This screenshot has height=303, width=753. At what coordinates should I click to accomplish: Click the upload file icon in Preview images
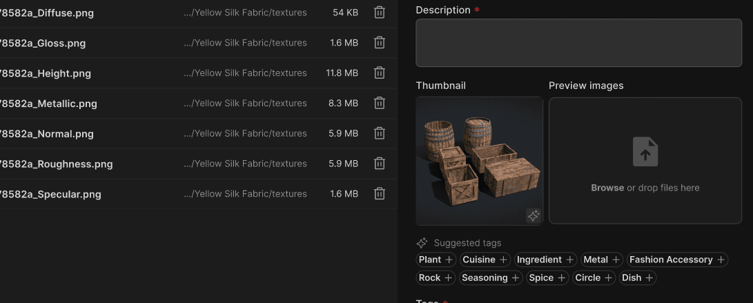point(645,152)
